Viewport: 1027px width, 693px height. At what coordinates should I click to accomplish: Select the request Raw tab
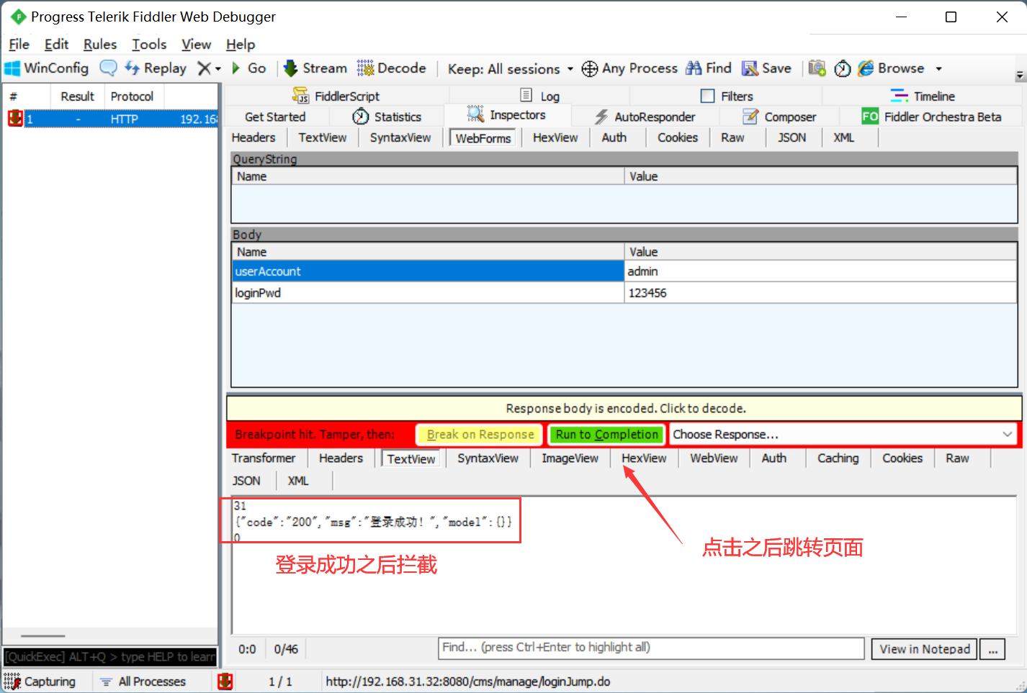tap(732, 137)
